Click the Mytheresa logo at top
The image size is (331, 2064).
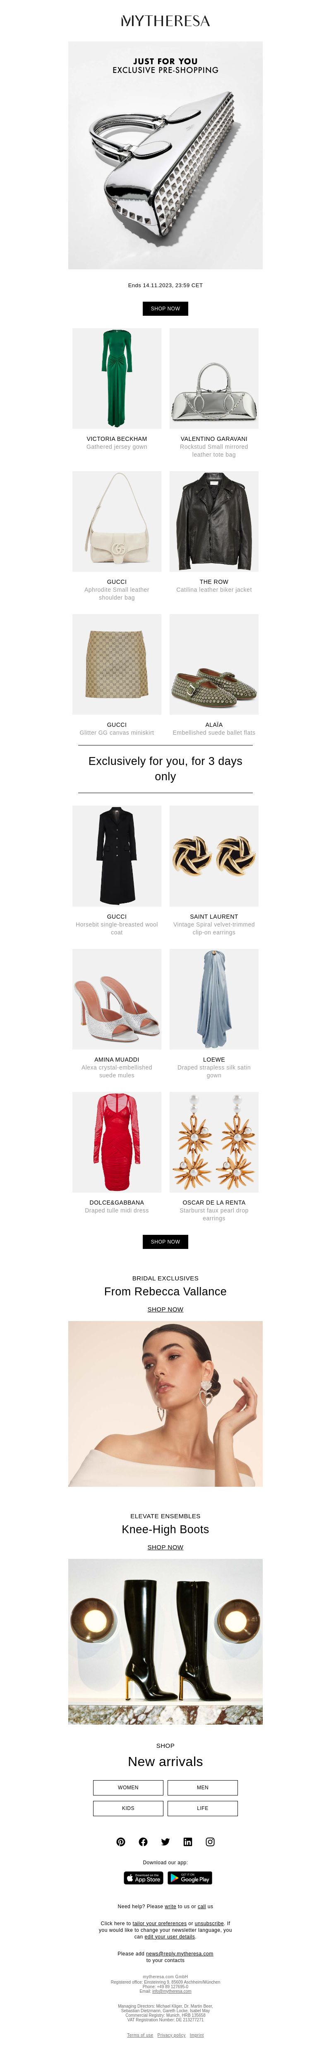coord(165,21)
